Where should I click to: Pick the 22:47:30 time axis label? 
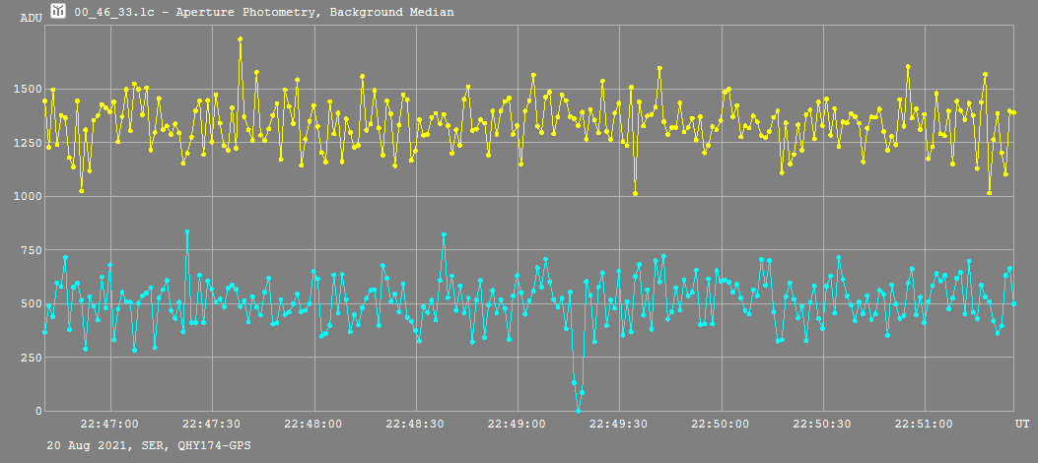[212, 424]
